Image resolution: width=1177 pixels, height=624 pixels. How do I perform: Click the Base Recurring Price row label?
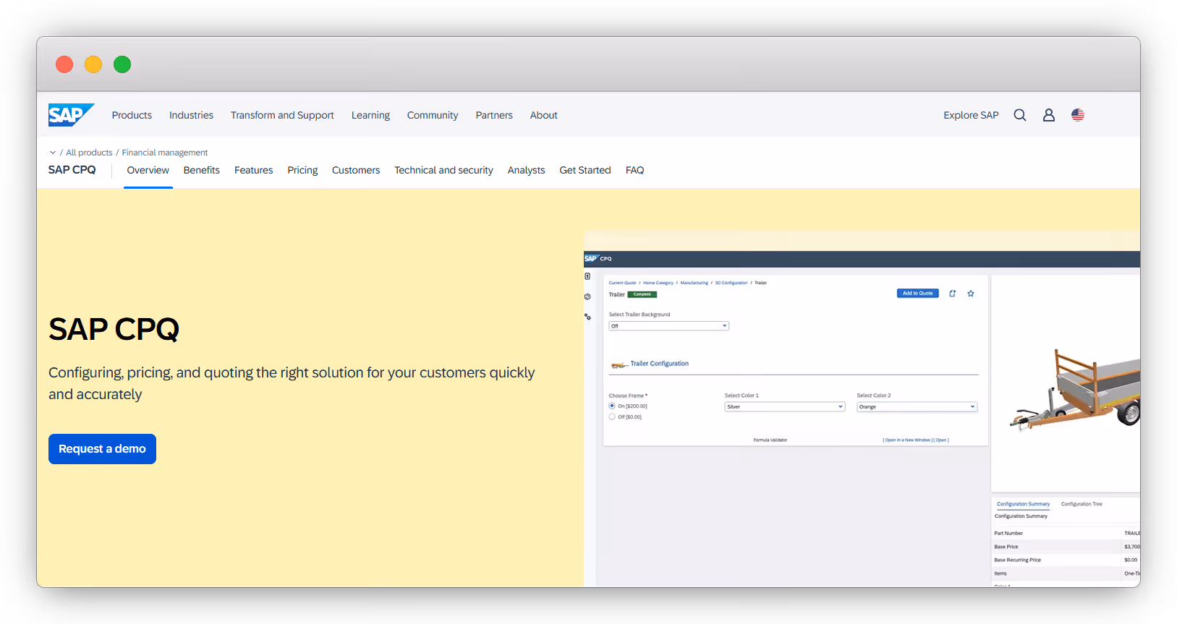[x=1018, y=560]
